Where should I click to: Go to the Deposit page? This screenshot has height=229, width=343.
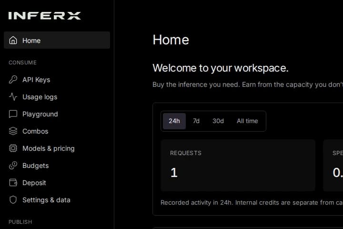tap(57, 183)
